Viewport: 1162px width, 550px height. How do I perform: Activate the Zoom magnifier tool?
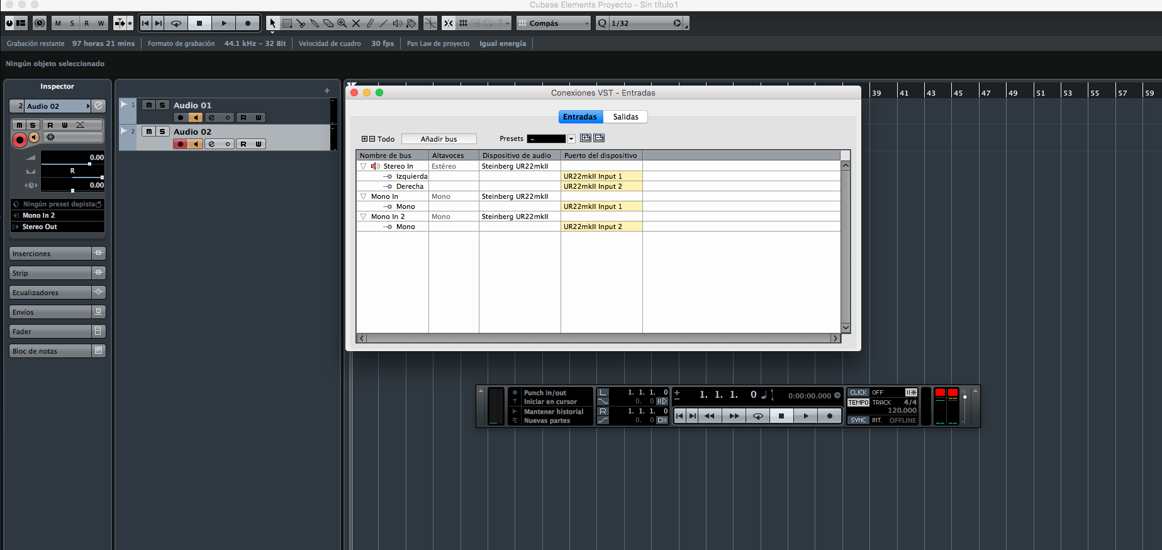342,23
